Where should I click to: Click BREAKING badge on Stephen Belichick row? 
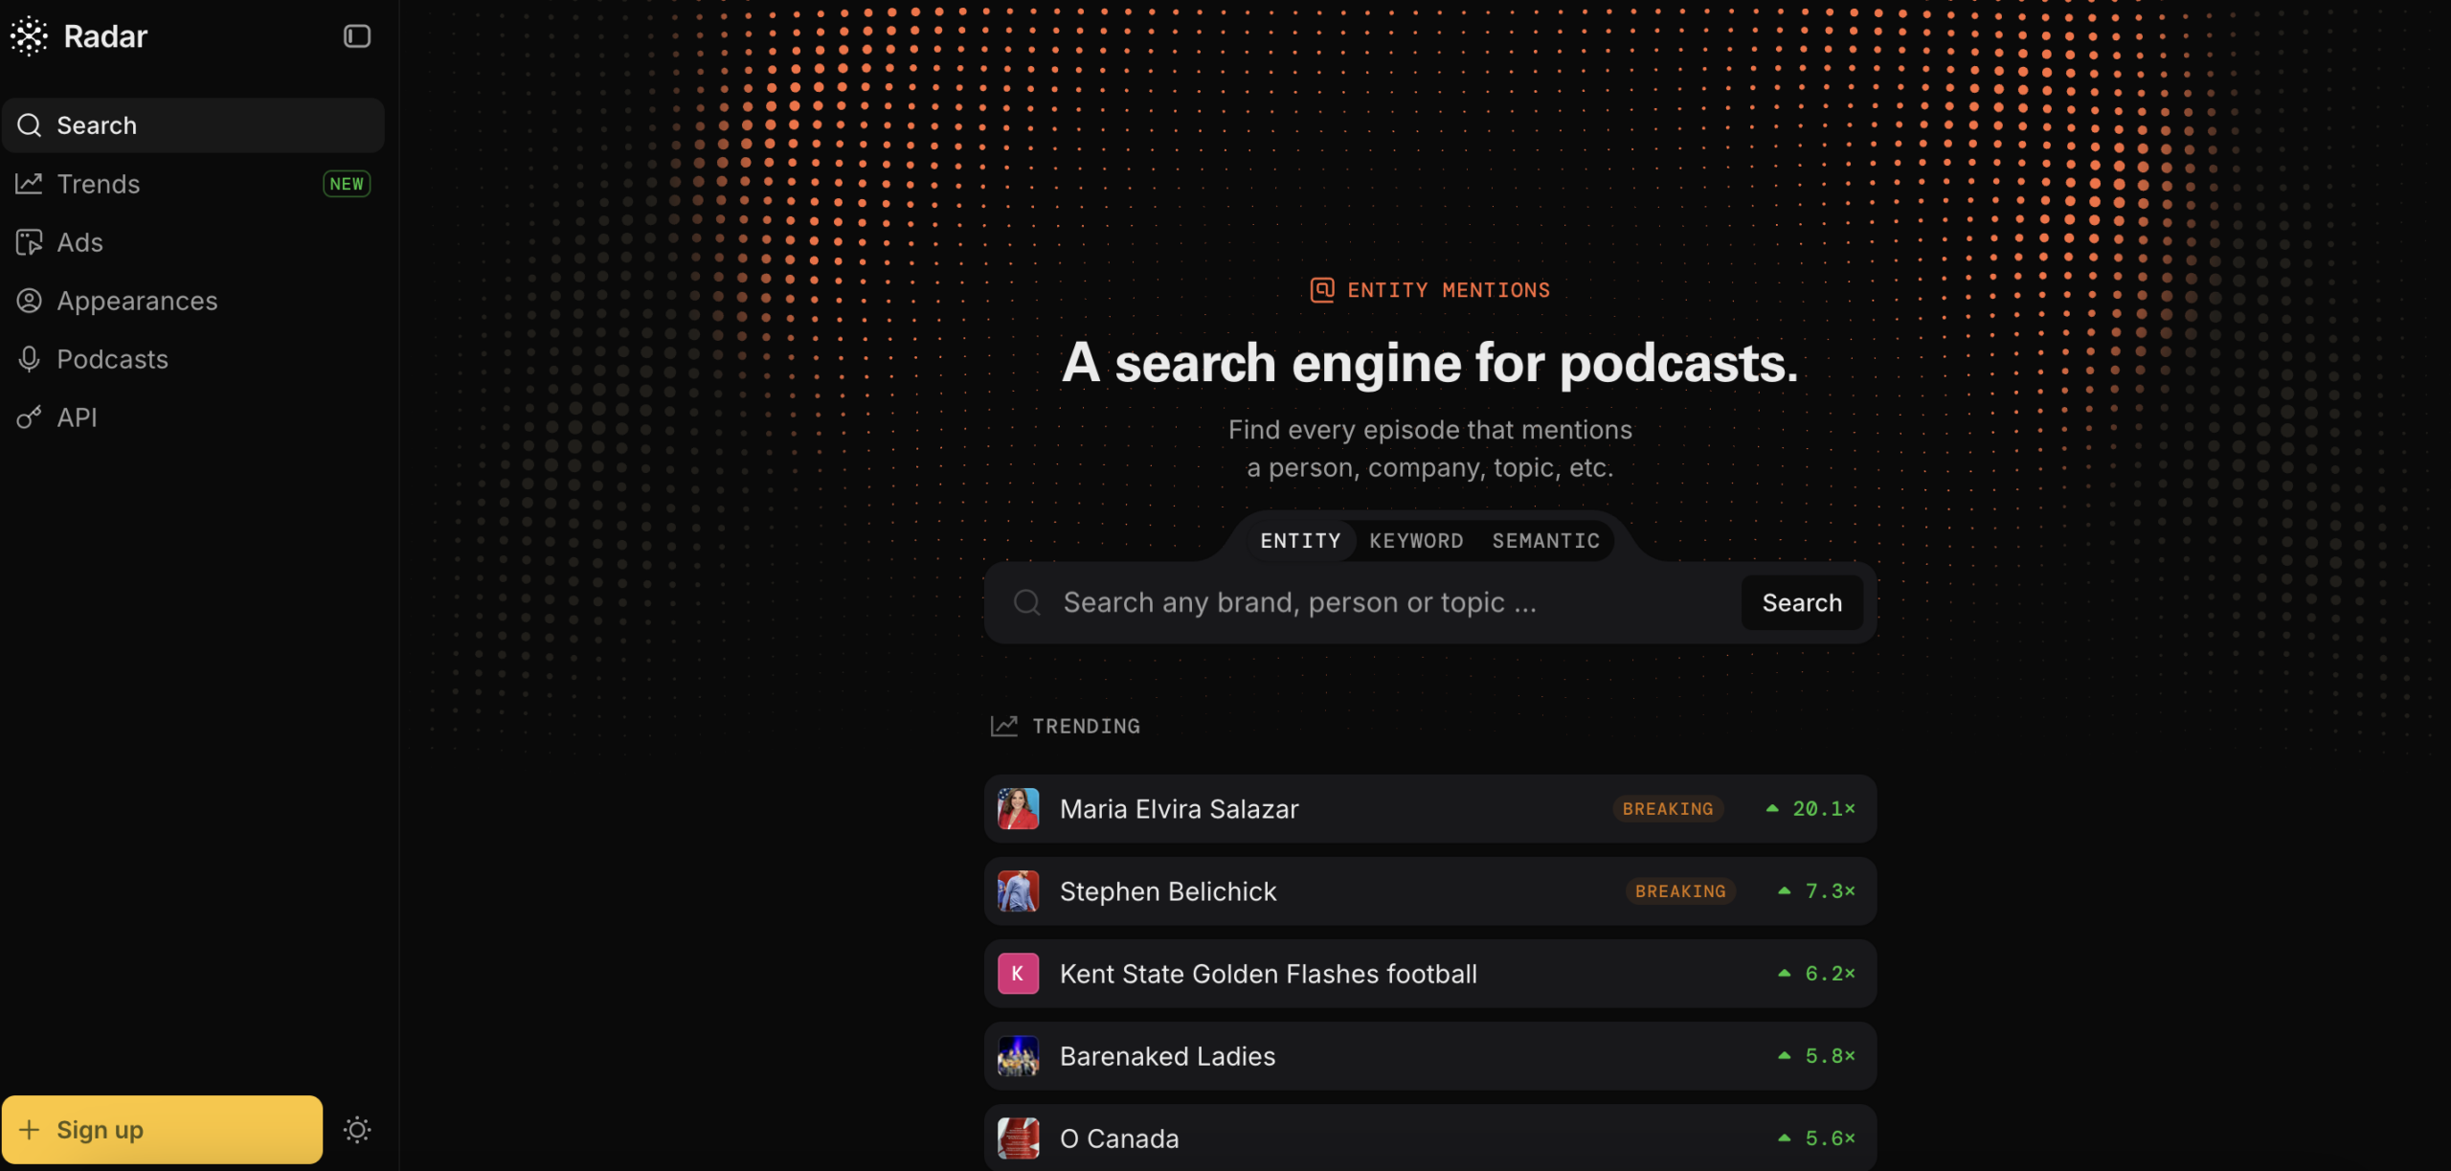(1680, 891)
